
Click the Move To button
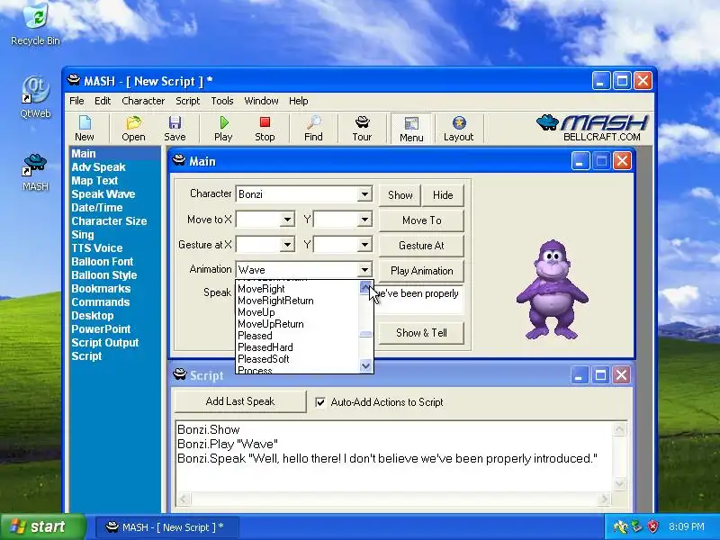[x=421, y=220]
